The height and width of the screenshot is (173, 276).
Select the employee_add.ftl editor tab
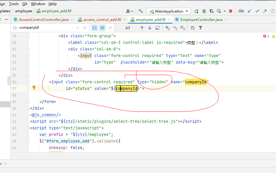(151, 20)
